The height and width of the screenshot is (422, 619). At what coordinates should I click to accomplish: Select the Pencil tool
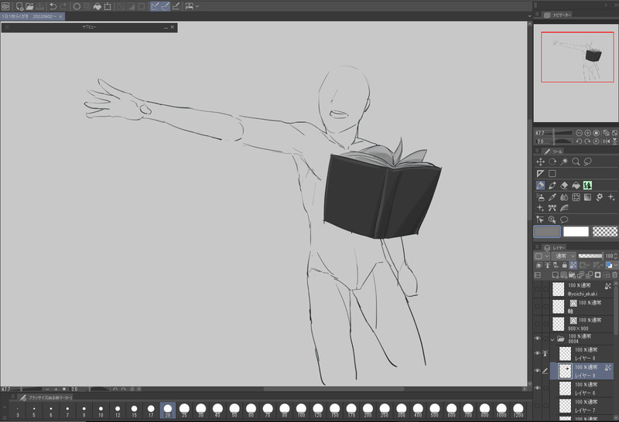click(540, 185)
